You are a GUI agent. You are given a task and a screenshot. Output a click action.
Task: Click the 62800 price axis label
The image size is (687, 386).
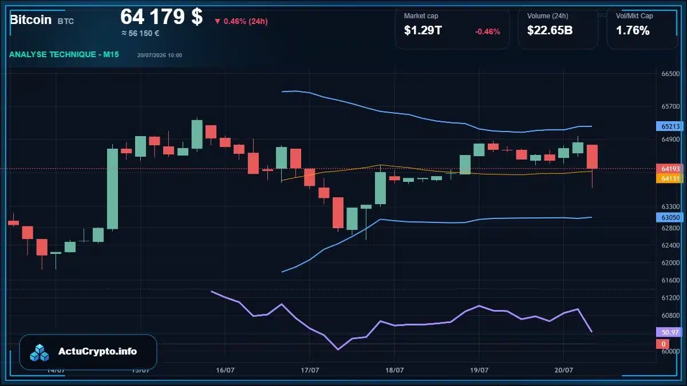(x=670, y=228)
